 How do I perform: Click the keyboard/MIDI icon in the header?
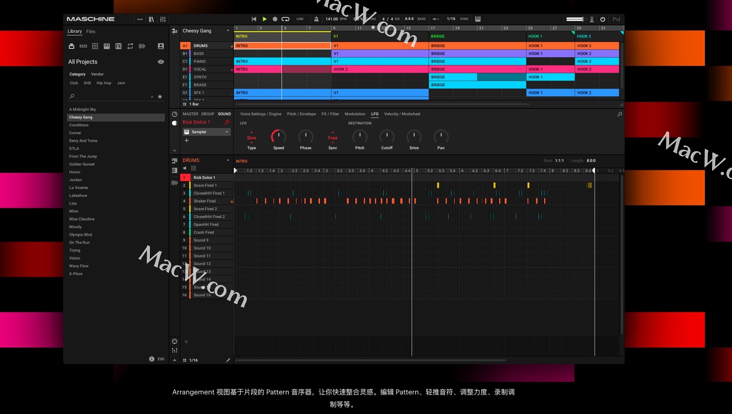click(x=478, y=19)
